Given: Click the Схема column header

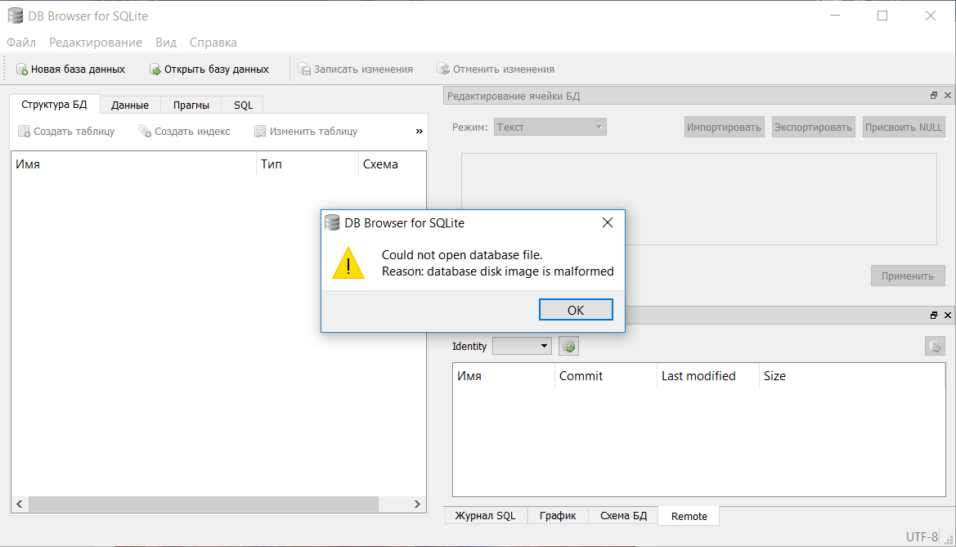Looking at the screenshot, I should pos(392,164).
